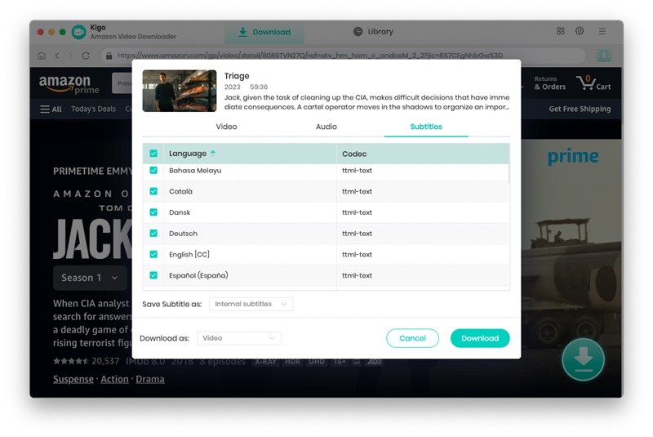Click the amazon prime logo
Viewport: 653px width, 437px height.
click(69, 84)
